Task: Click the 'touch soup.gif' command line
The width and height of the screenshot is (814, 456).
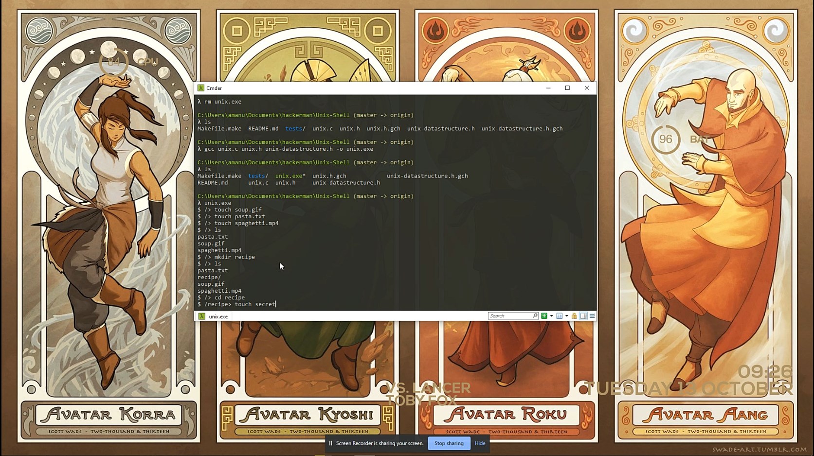Action: point(230,210)
